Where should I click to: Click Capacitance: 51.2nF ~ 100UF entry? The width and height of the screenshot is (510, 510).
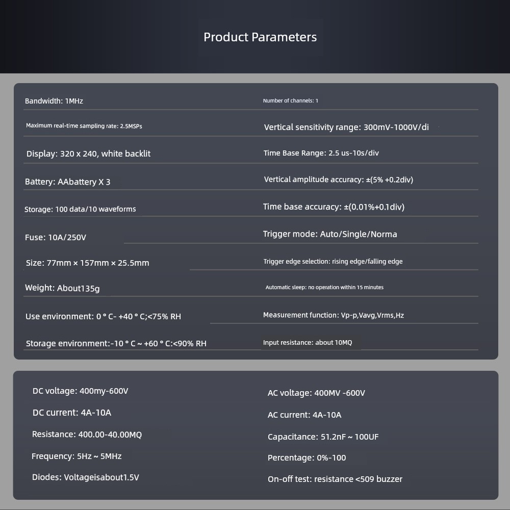pos(323,437)
